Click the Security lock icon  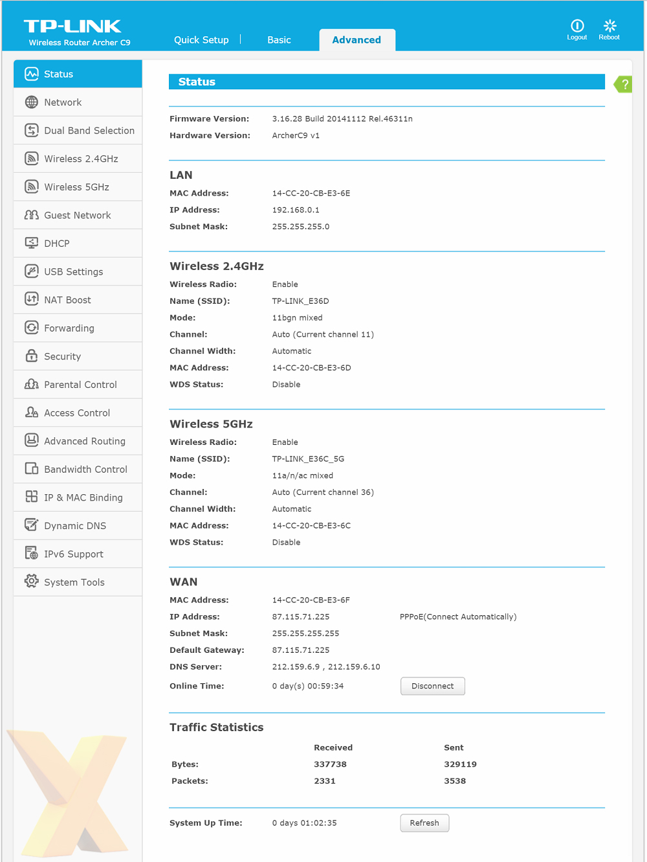coord(32,356)
